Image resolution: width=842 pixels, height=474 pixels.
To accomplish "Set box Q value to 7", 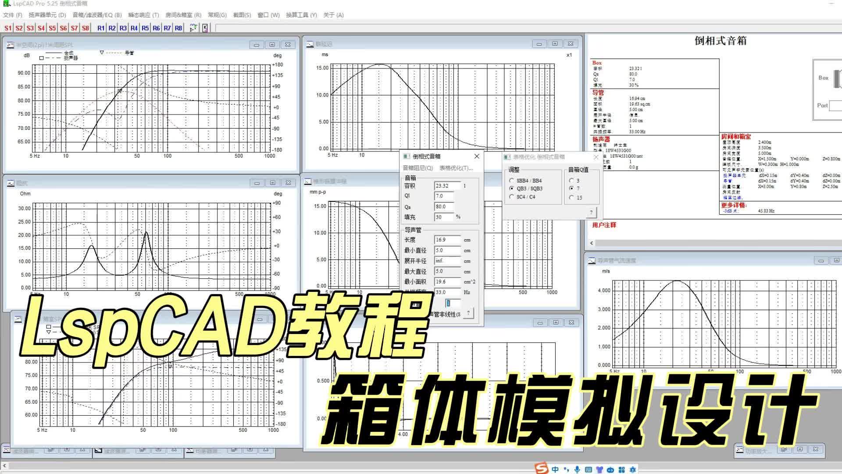I will (x=574, y=189).
